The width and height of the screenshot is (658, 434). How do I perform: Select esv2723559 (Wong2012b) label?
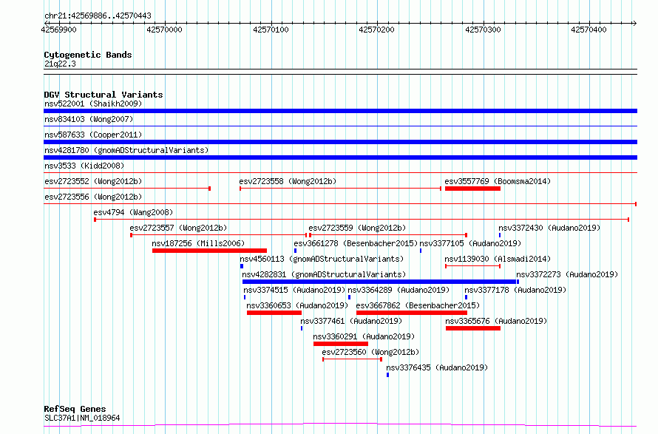(x=357, y=228)
